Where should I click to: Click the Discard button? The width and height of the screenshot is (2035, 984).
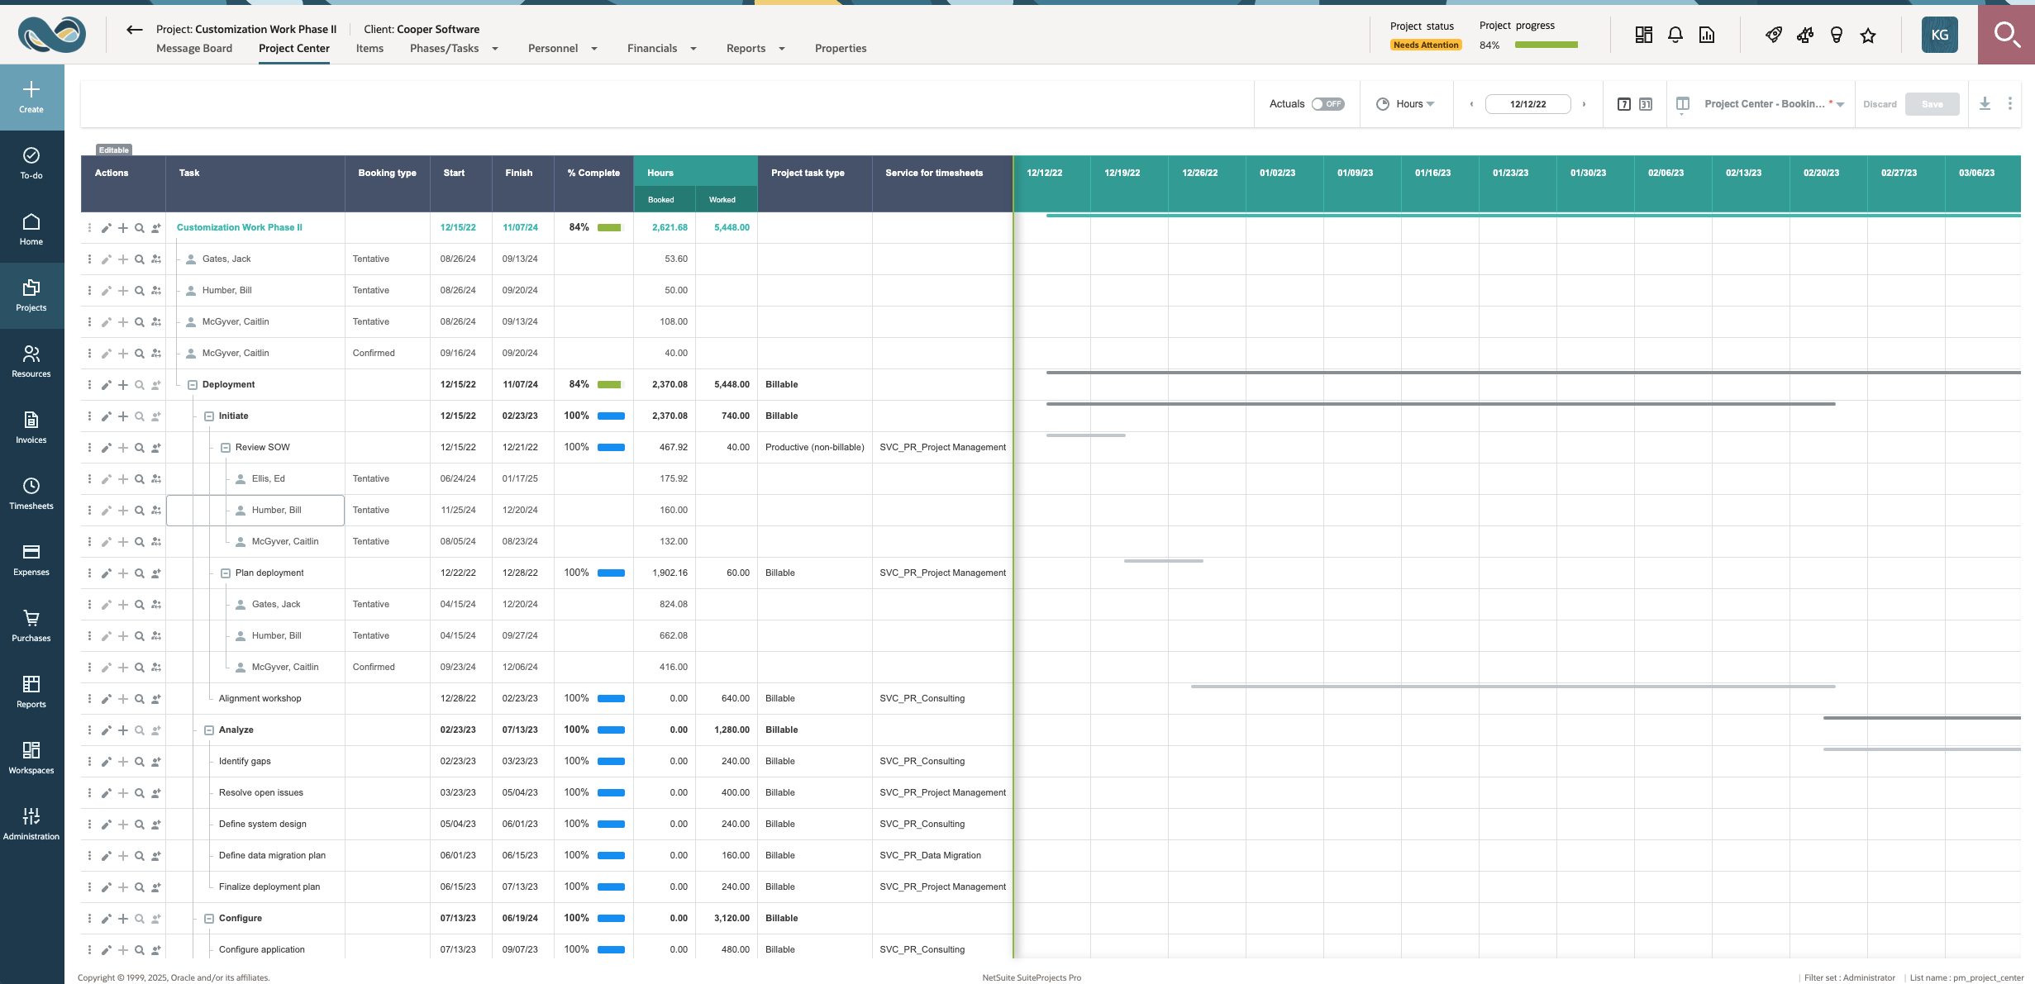click(x=1879, y=104)
